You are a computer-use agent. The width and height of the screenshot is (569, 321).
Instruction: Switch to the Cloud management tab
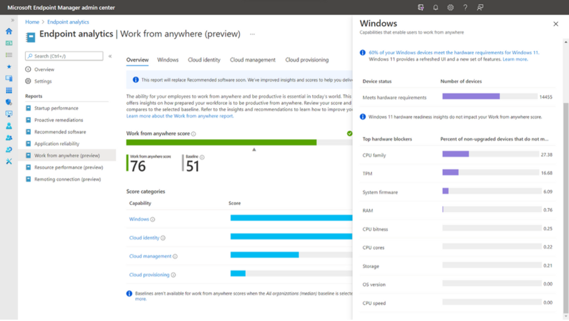253,60
